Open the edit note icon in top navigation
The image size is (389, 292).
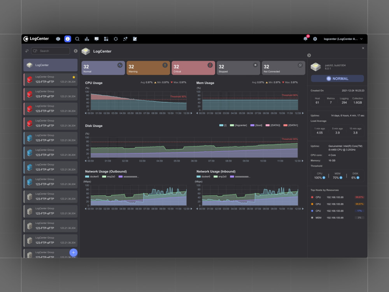click(x=135, y=39)
